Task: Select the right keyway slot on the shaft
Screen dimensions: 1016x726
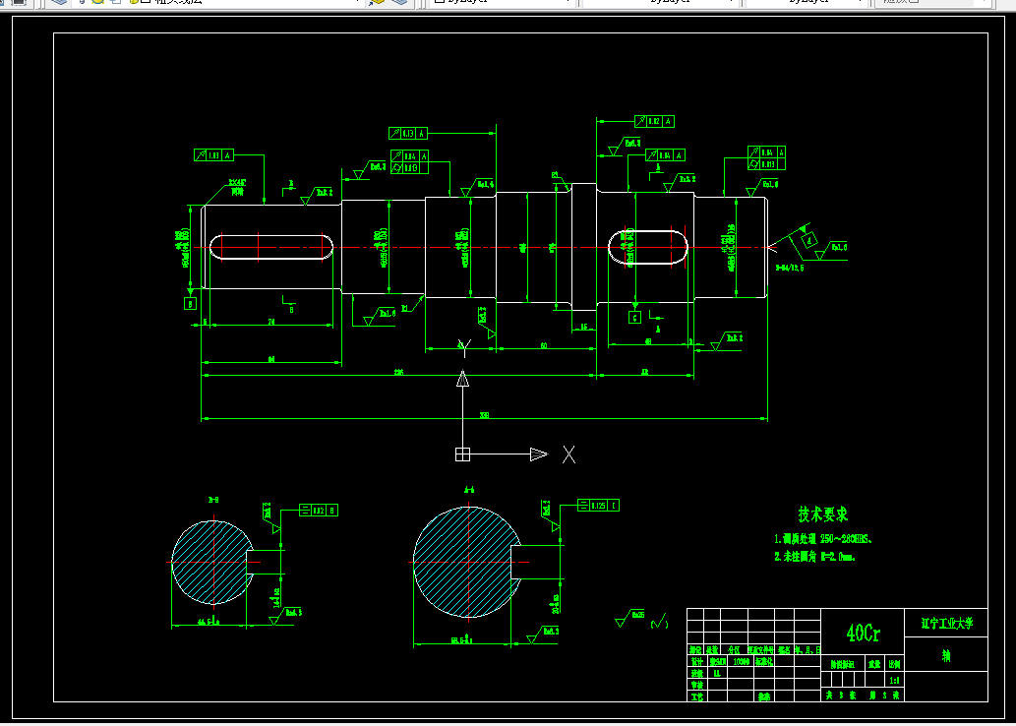Action: 648,247
